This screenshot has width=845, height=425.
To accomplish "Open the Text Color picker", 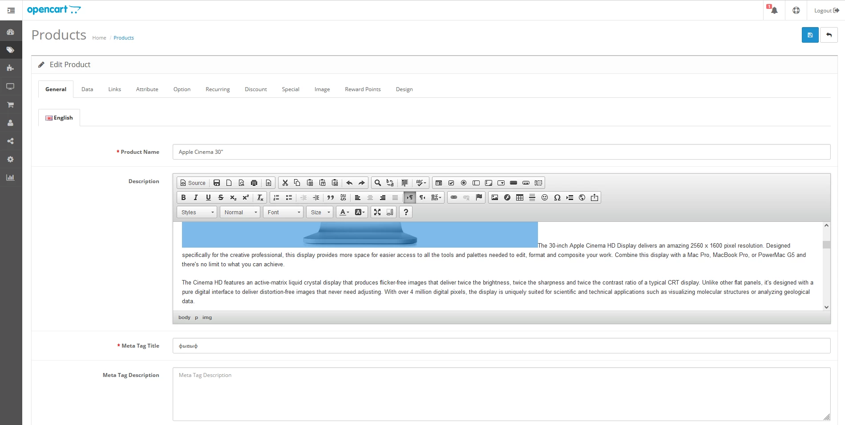I will 344,212.
